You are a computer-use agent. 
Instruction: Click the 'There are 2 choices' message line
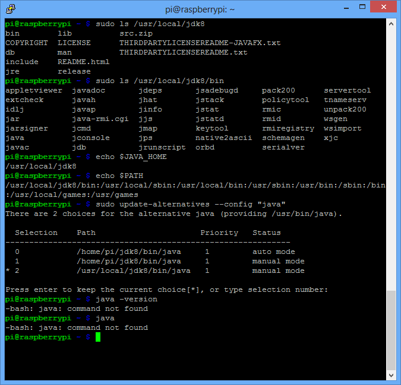(173, 214)
